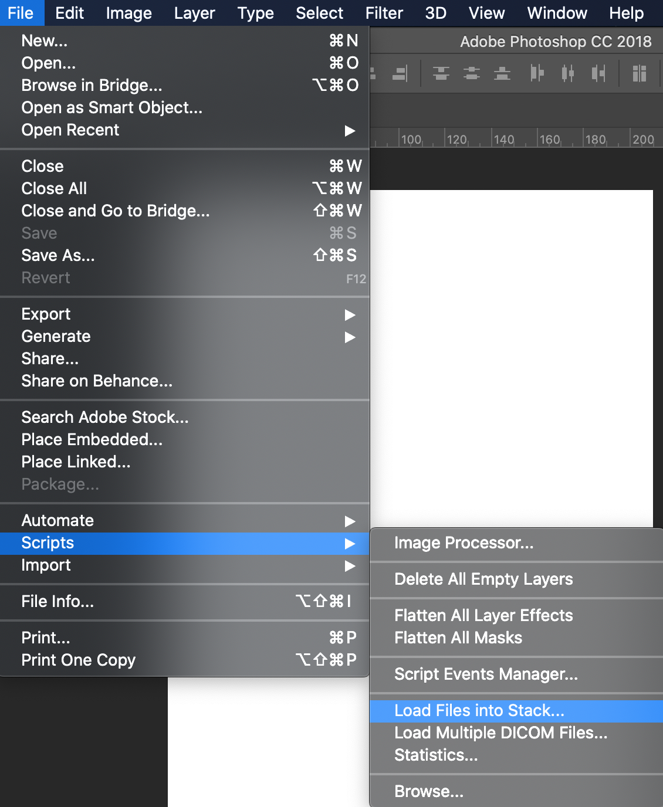Viewport: 663px width, 807px height.
Task: Open the Help menu
Action: point(626,13)
